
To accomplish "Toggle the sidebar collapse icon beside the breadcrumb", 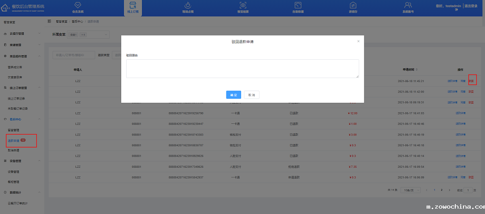I will 49,22.
